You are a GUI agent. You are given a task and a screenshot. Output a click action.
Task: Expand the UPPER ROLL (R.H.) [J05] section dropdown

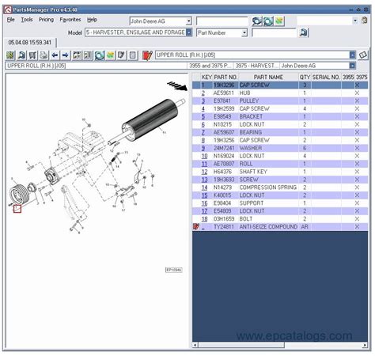point(352,55)
